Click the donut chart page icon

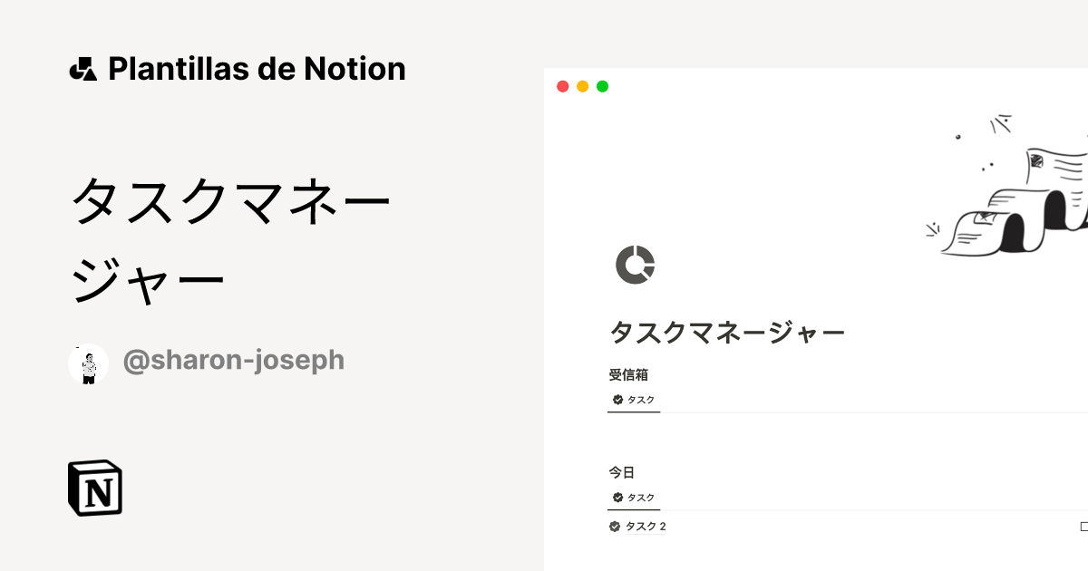pyautogui.click(x=636, y=265)
